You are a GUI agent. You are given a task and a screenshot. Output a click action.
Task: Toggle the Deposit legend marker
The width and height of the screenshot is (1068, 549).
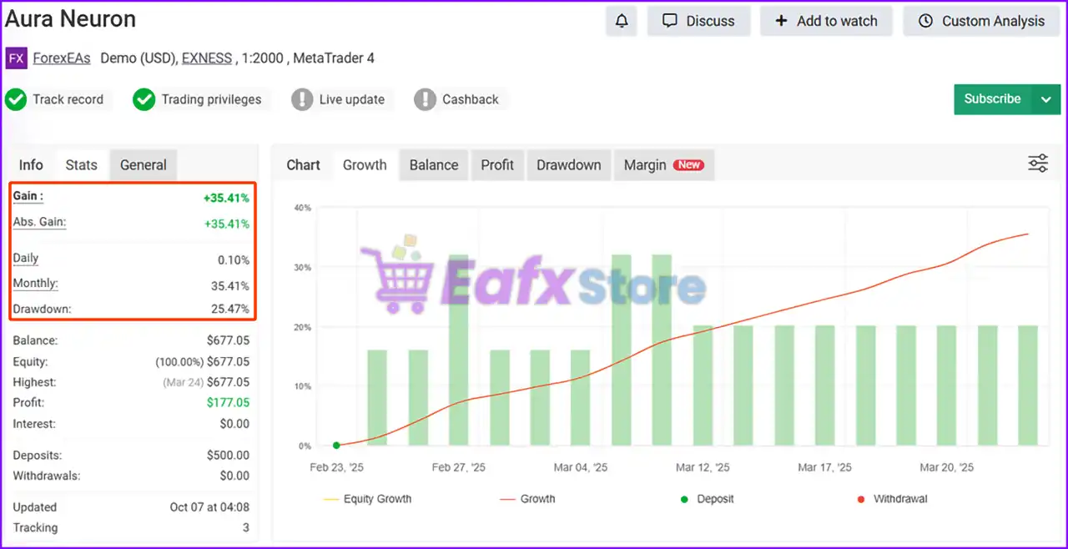coord(685,499)
